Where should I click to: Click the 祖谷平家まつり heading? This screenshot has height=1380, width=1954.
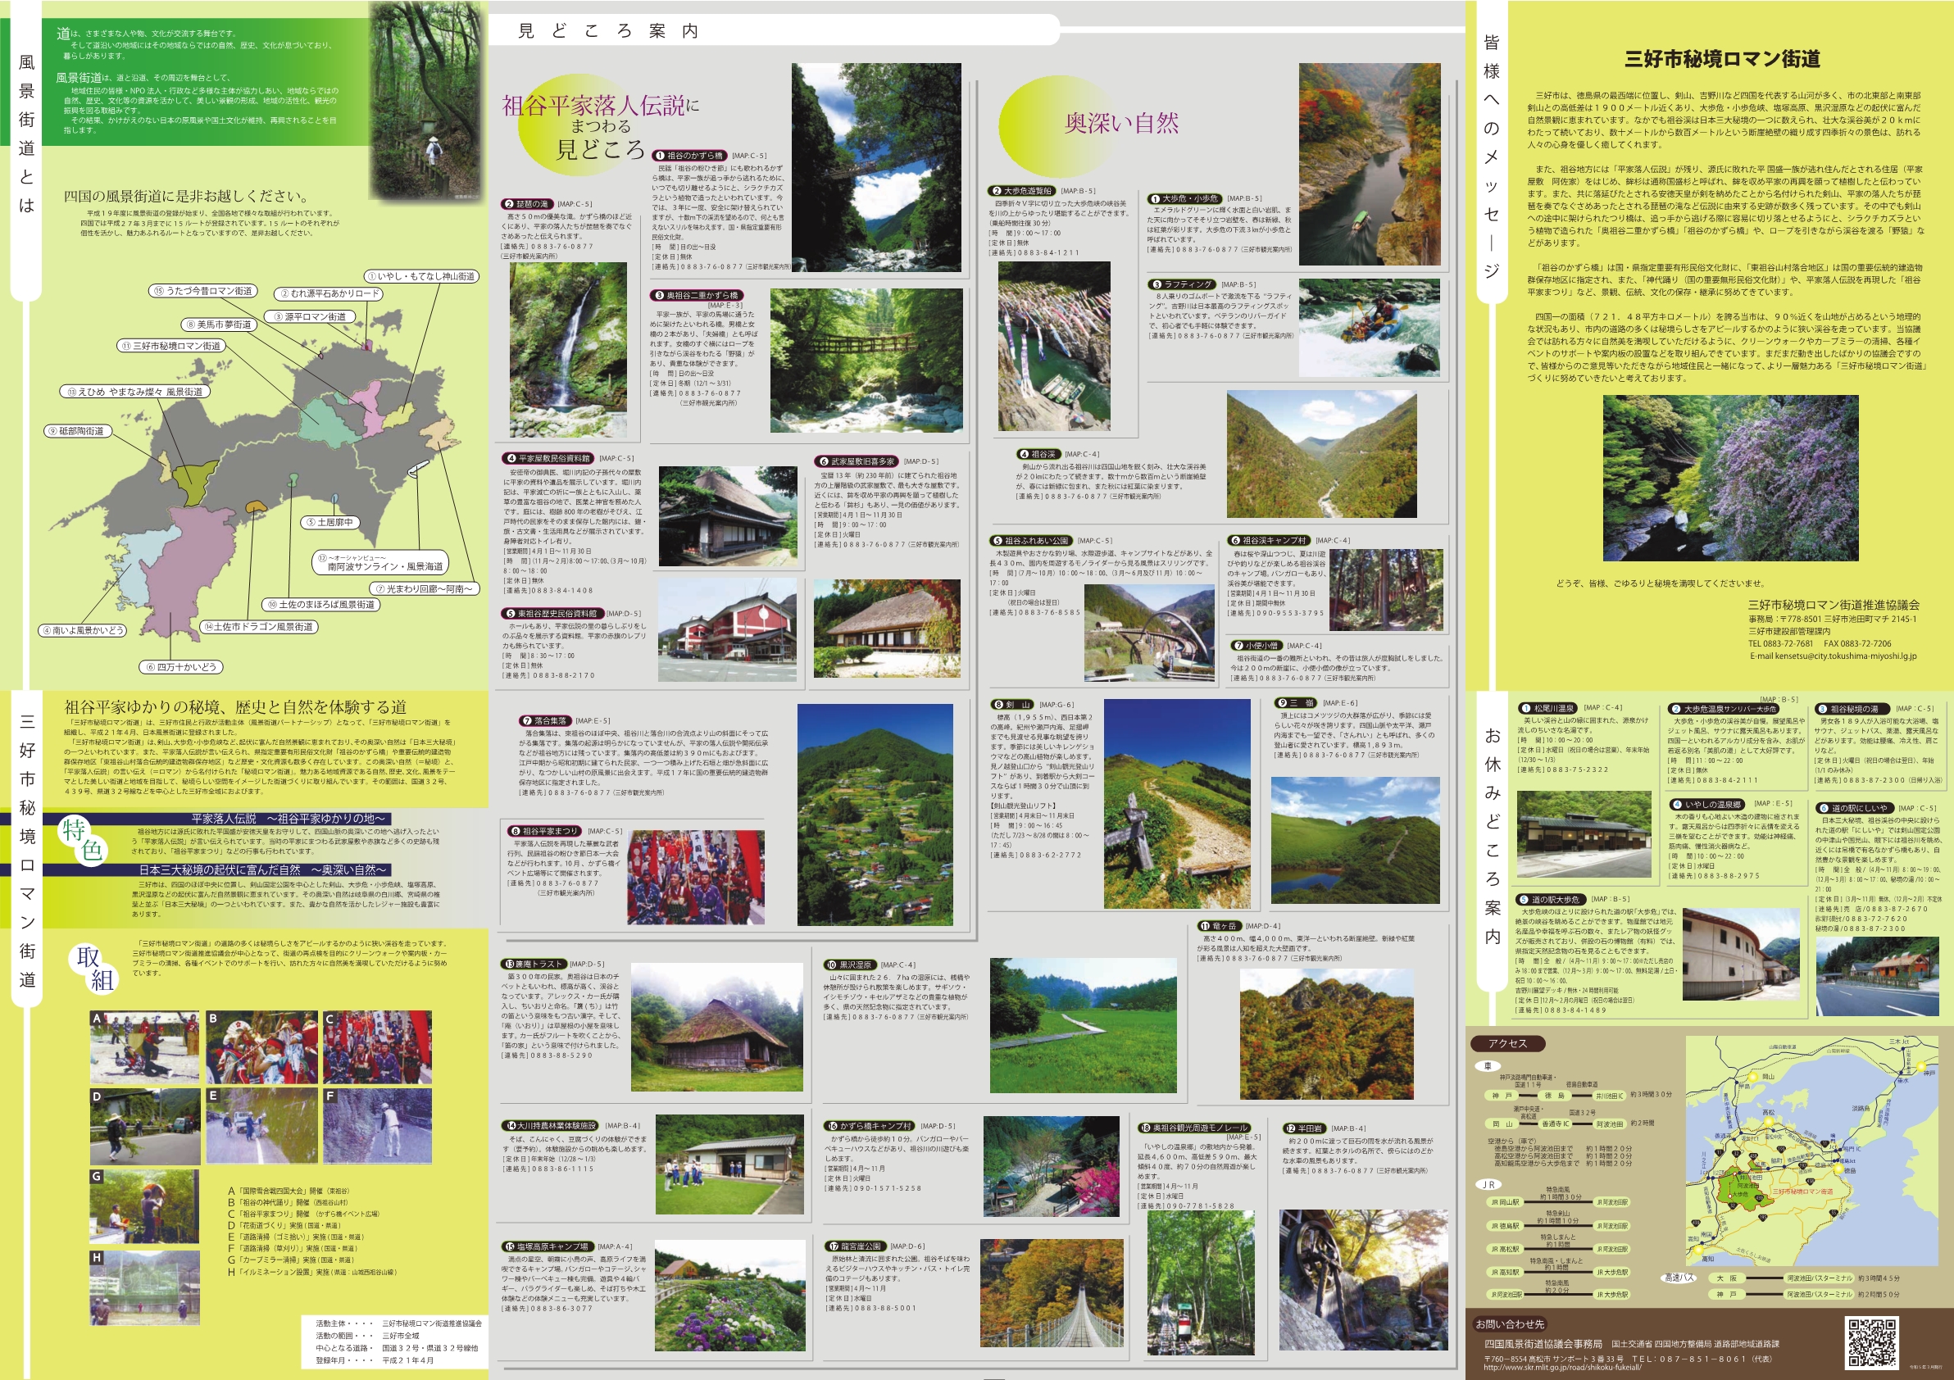(x=546, y=831)
